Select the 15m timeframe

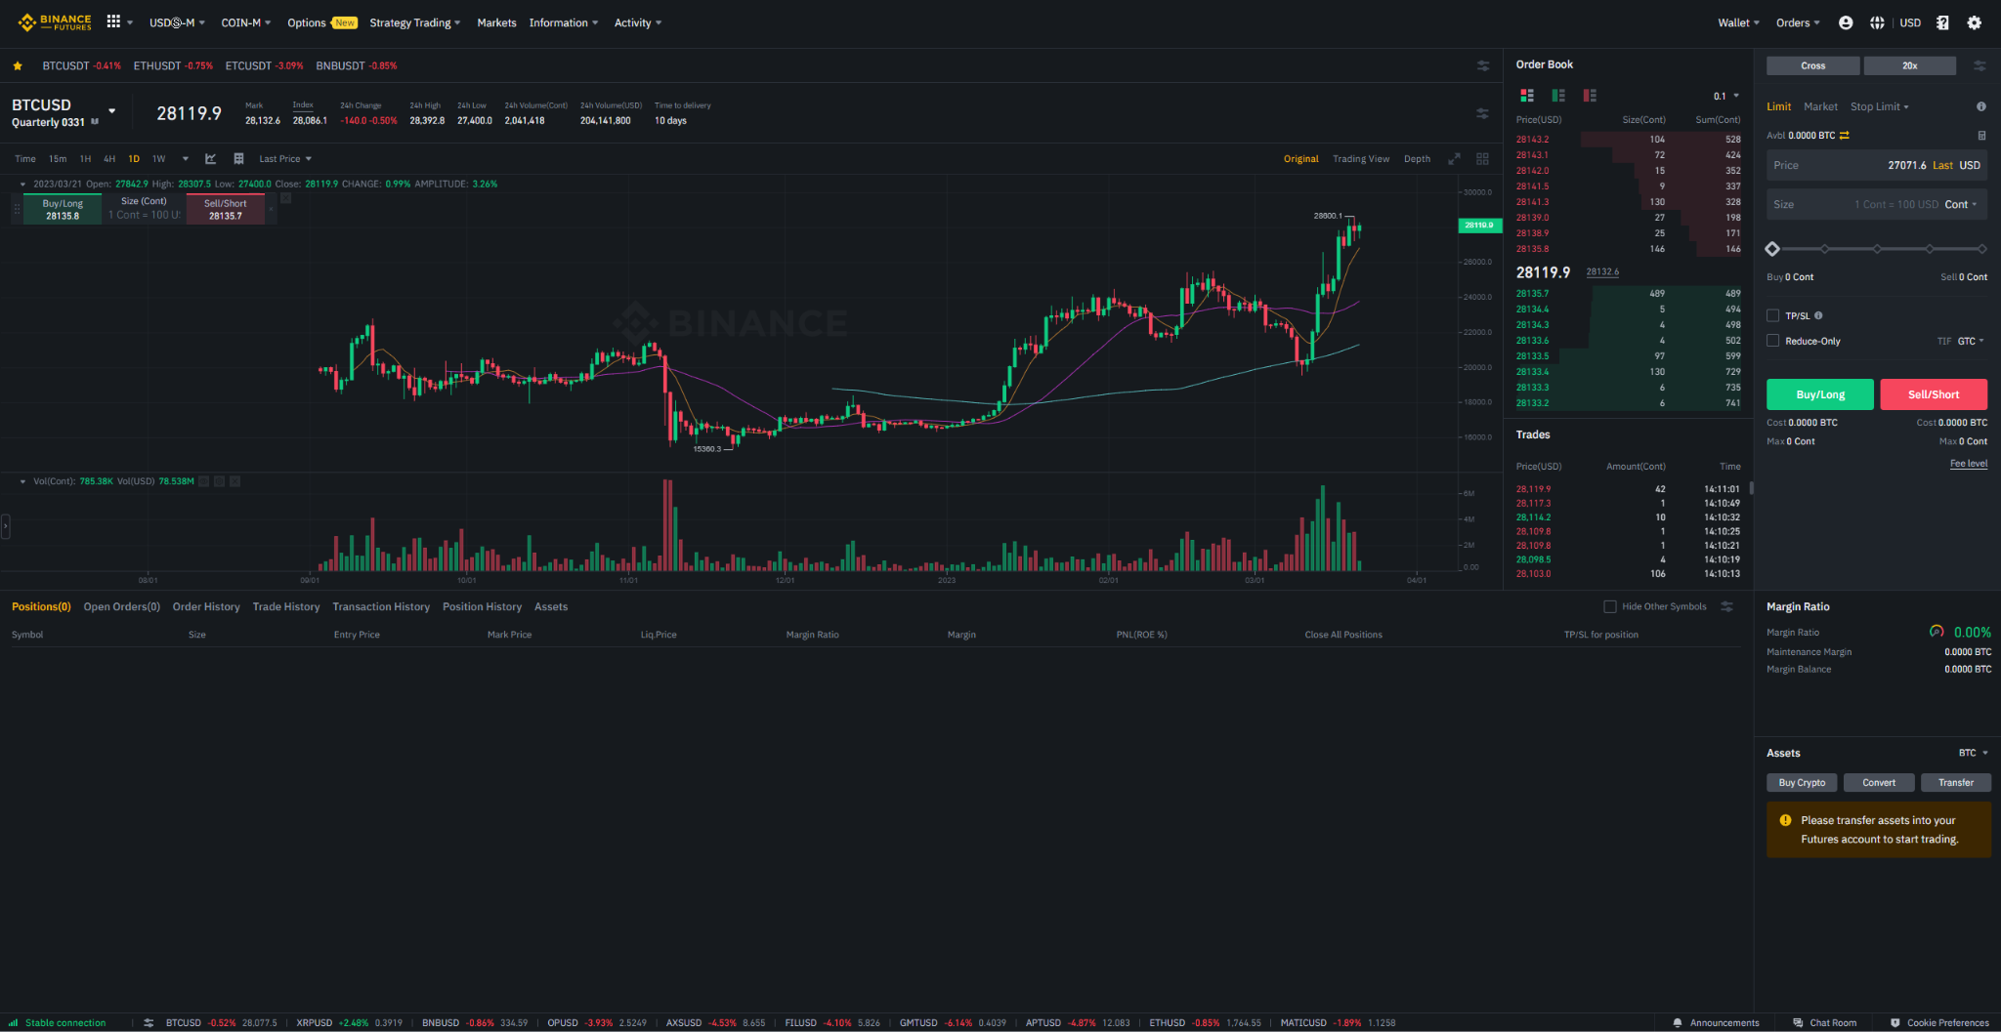pyautogui.click(x=58, y=158)
